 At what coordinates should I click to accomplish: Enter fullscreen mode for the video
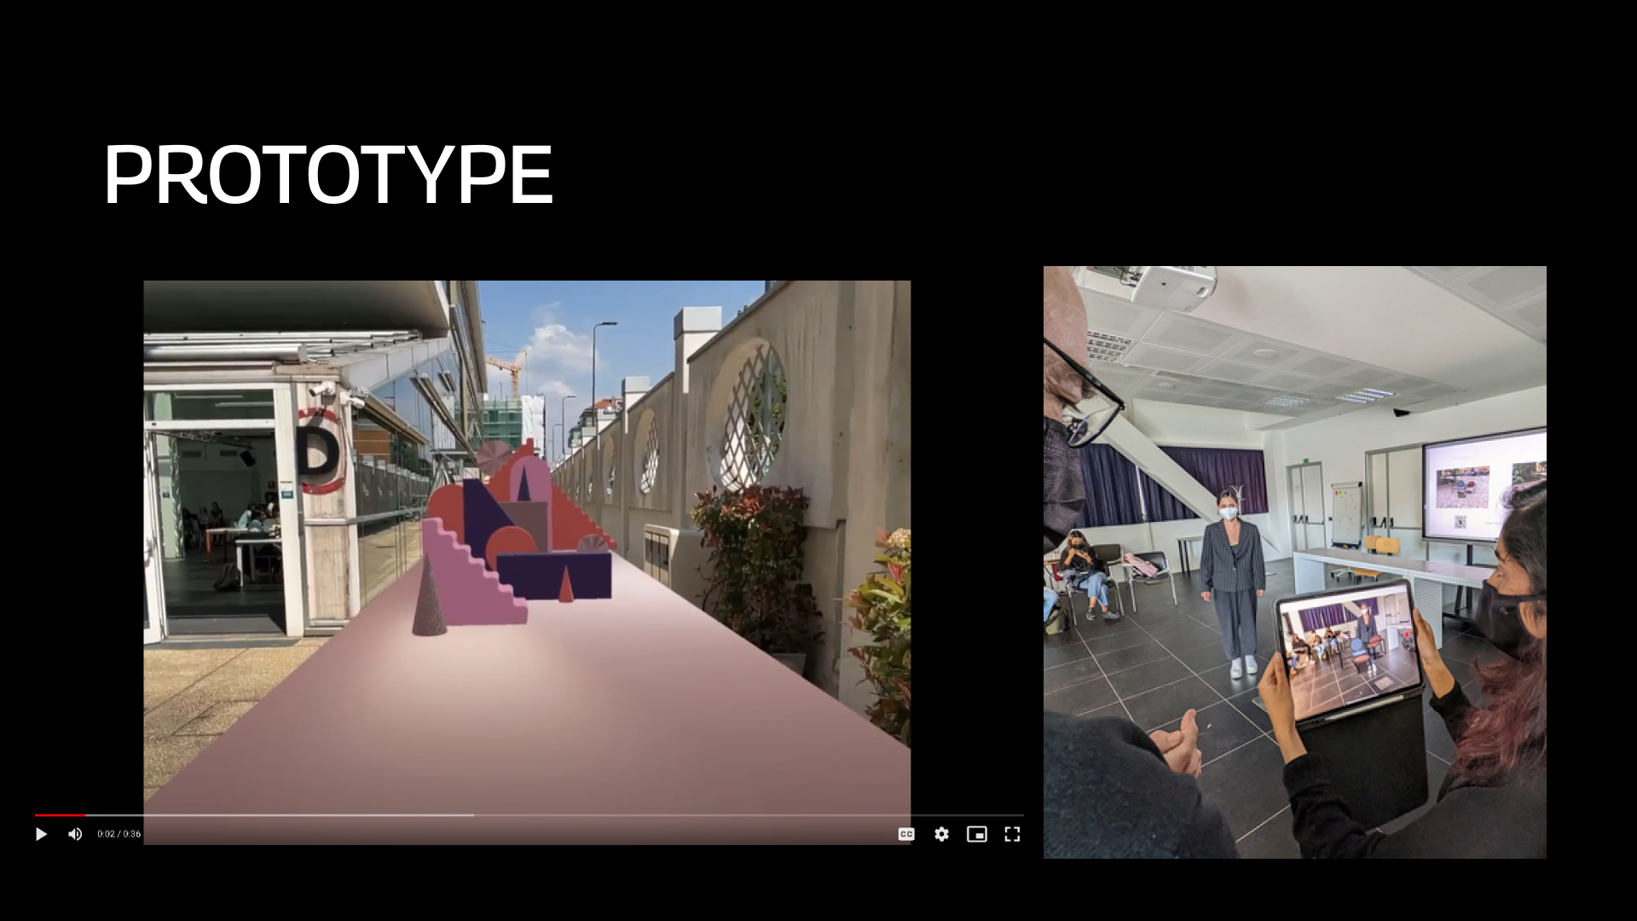pos(1012,834)
